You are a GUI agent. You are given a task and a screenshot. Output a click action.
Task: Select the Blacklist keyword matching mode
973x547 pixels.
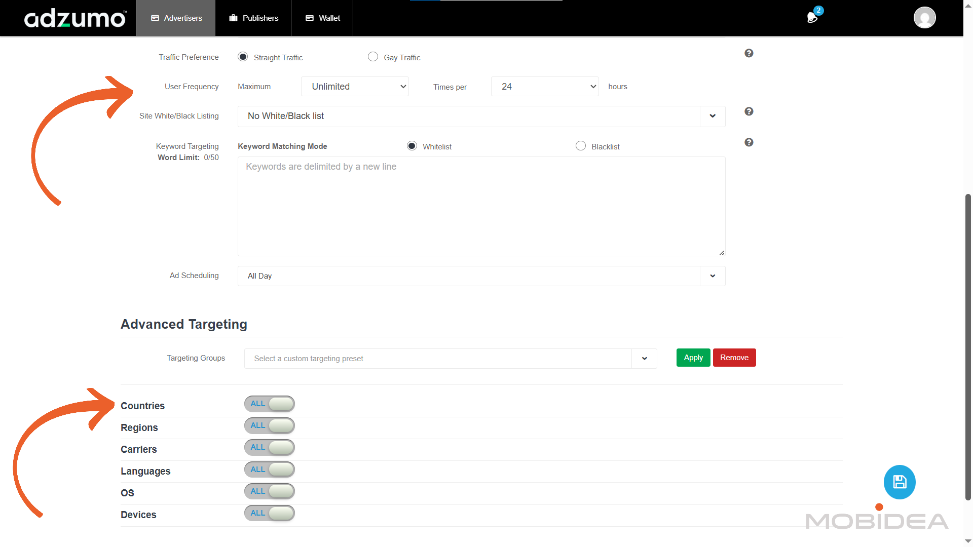coord(581,146)
